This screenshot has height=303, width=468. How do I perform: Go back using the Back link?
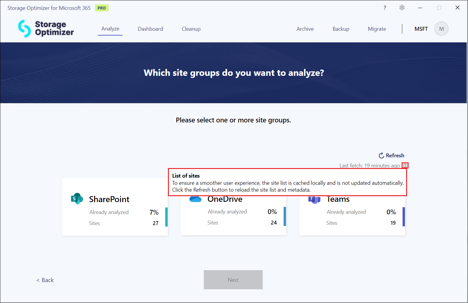(45, 280)
